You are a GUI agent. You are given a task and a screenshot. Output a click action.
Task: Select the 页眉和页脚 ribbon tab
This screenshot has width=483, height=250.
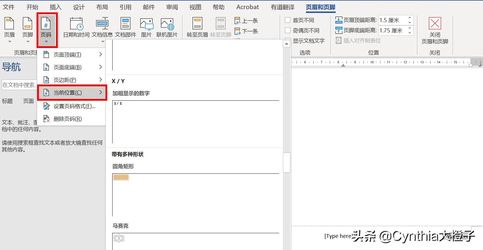point(320,7)
